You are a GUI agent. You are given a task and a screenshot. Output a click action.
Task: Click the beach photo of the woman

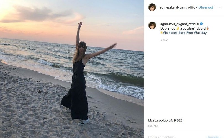72,69
